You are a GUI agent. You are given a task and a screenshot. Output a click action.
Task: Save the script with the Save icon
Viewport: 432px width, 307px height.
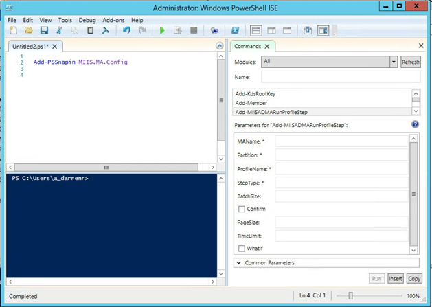44,31
